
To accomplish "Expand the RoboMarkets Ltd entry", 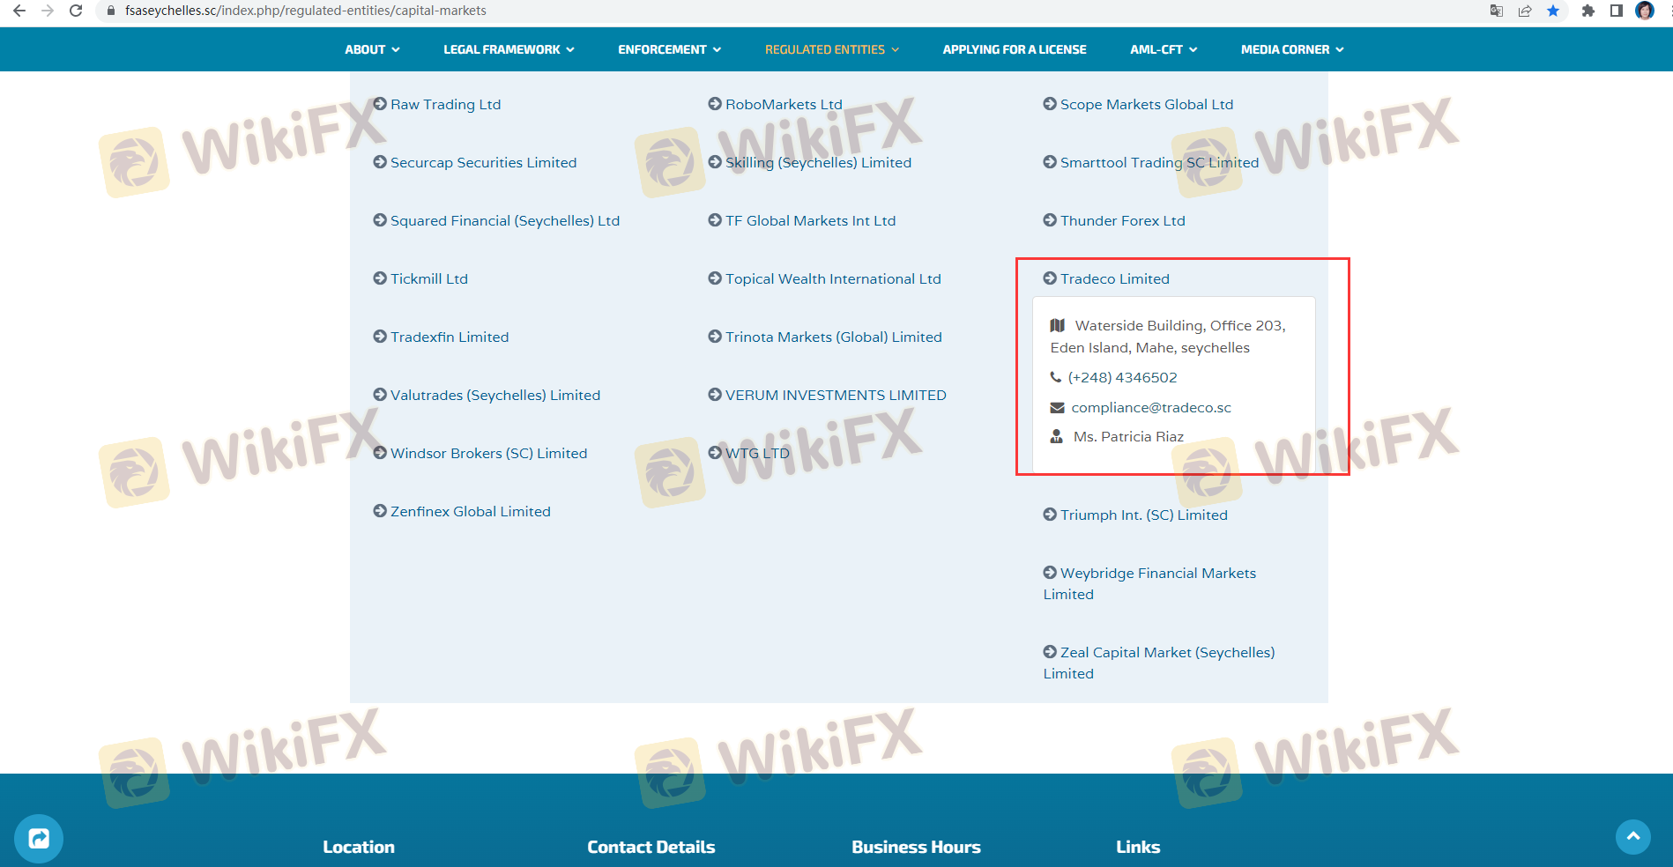I will point(783,104).
